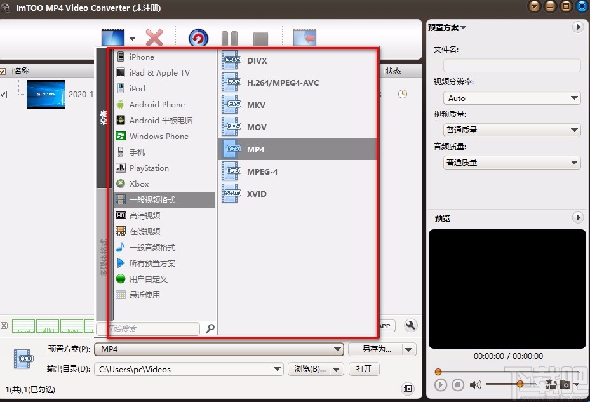Open the 视频分辨率 Auto dropdown
Screen dimensions: 590x402
point(512,98)
